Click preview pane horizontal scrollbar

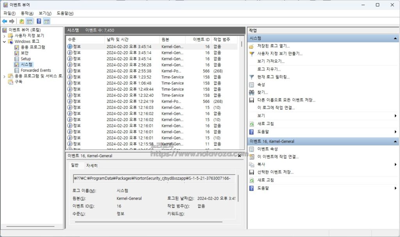[x=148, y=222]
